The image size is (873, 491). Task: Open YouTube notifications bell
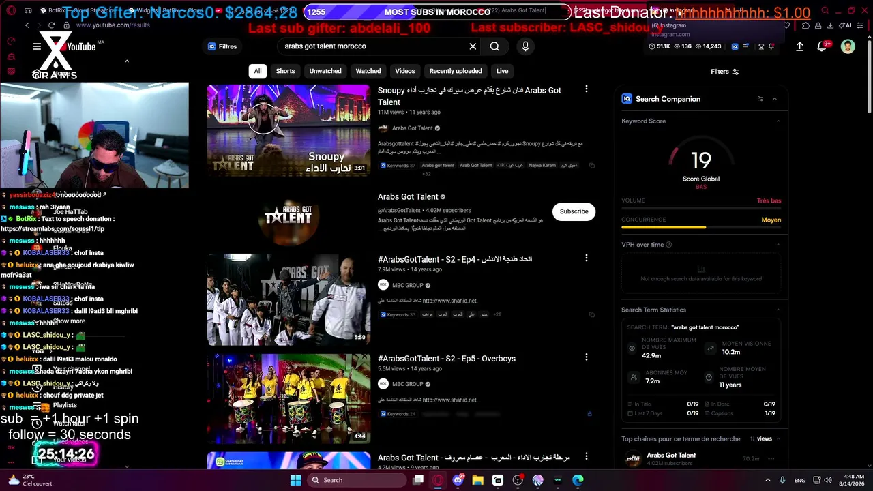pos(823,46)
